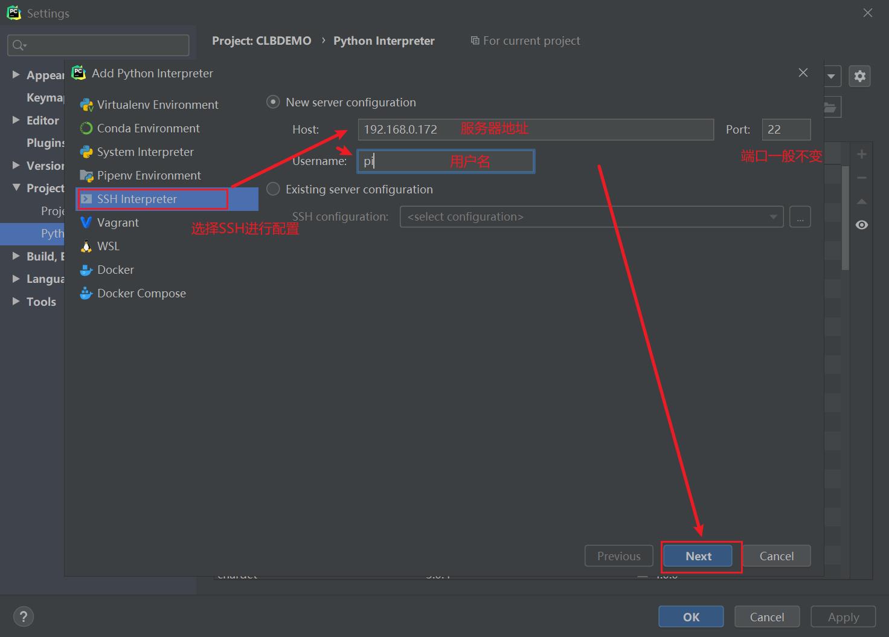
Task: Select WSL interpreter option
Action: point(100,246)
